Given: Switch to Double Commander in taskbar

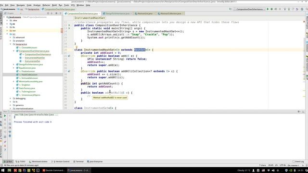Looking at the screenshot, I should tap(53, 170).
